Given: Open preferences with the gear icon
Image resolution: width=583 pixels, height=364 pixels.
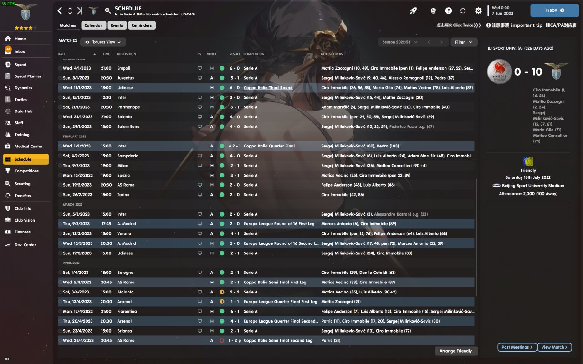Looking at the screenshot, I should tap(478, 10).
